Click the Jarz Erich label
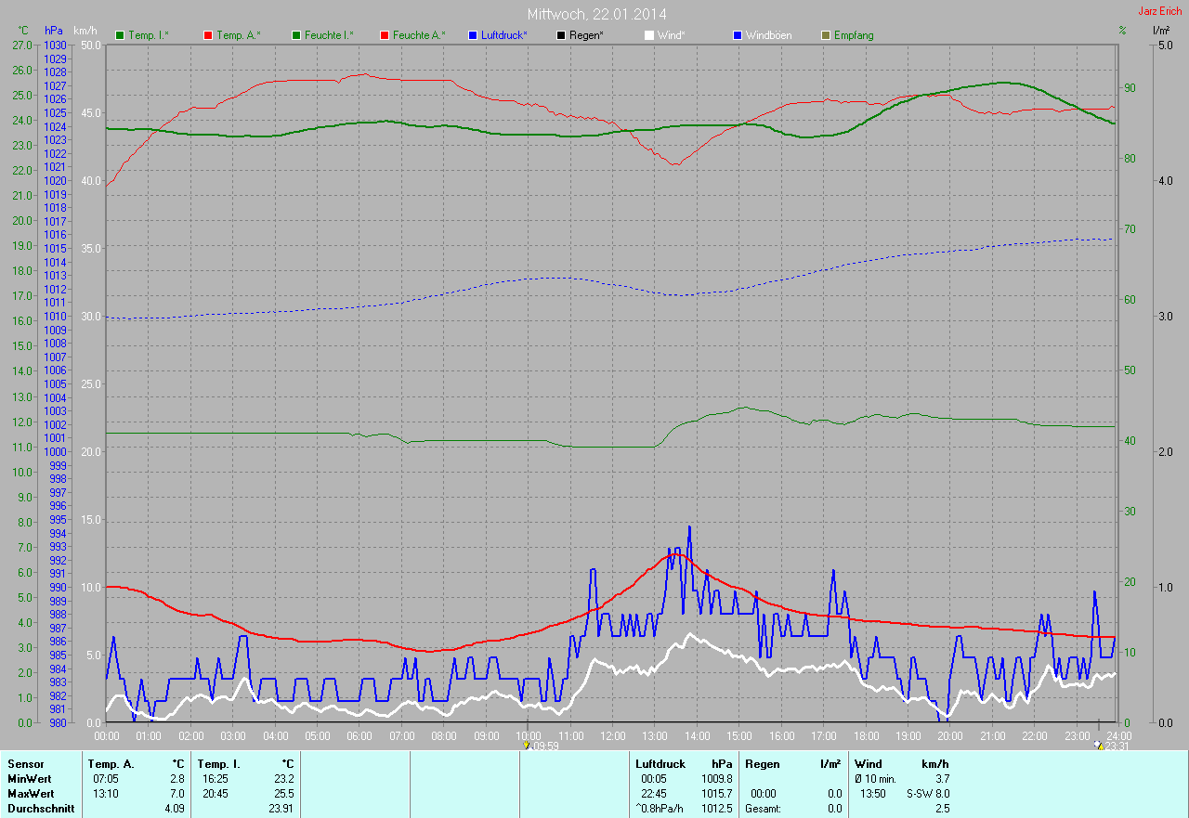This screenshot has width=1189, height=818. point(1160,11)
